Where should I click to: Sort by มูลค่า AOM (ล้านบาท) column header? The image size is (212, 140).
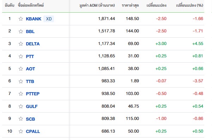(x=97, y=5)
